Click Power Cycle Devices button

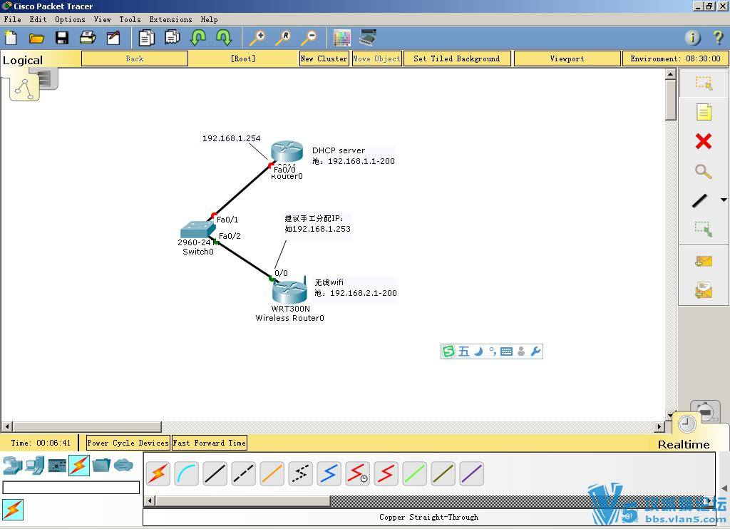coord(128,443)
